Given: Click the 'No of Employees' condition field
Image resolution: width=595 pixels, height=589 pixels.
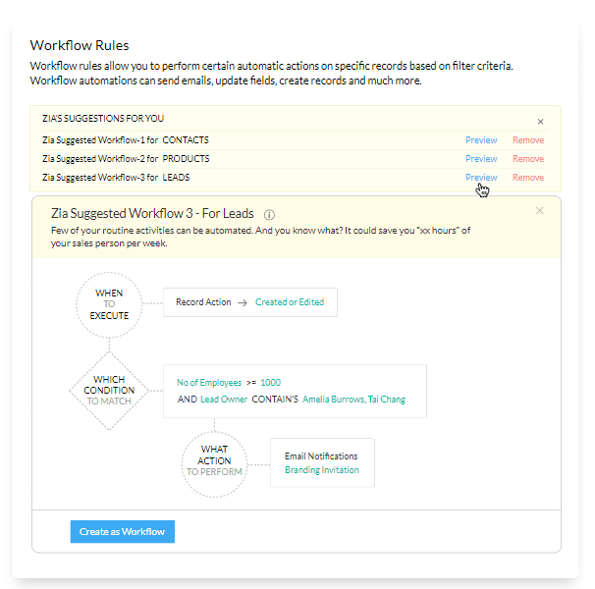Looking at the screenshot, I should click(209, 383).
